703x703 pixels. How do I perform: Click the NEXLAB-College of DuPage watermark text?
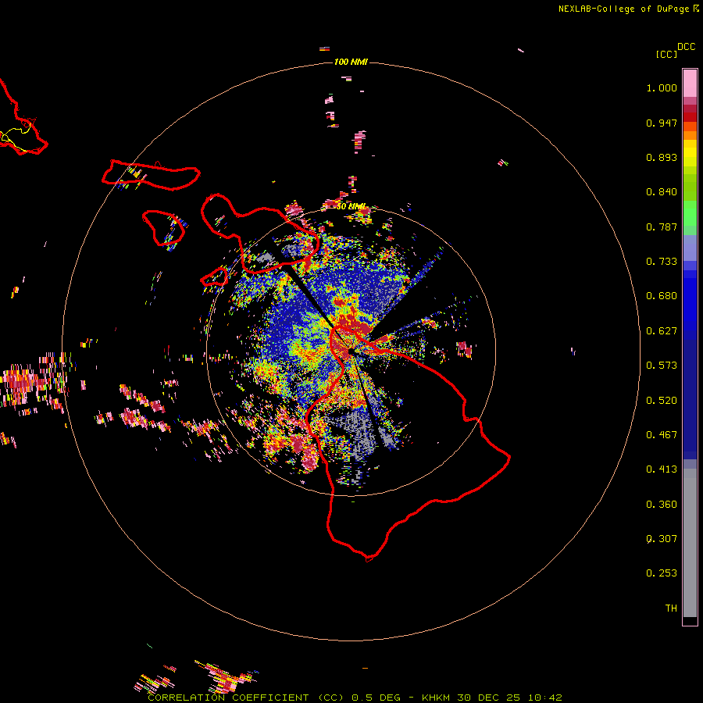coord(623,9)
